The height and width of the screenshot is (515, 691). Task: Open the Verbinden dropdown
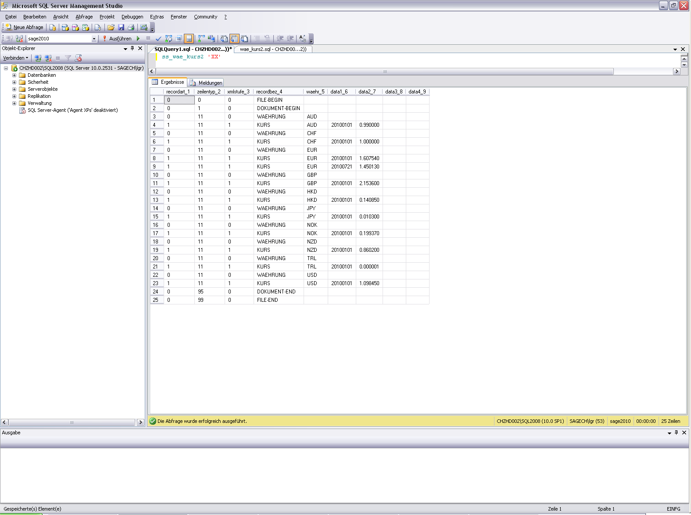16,58
